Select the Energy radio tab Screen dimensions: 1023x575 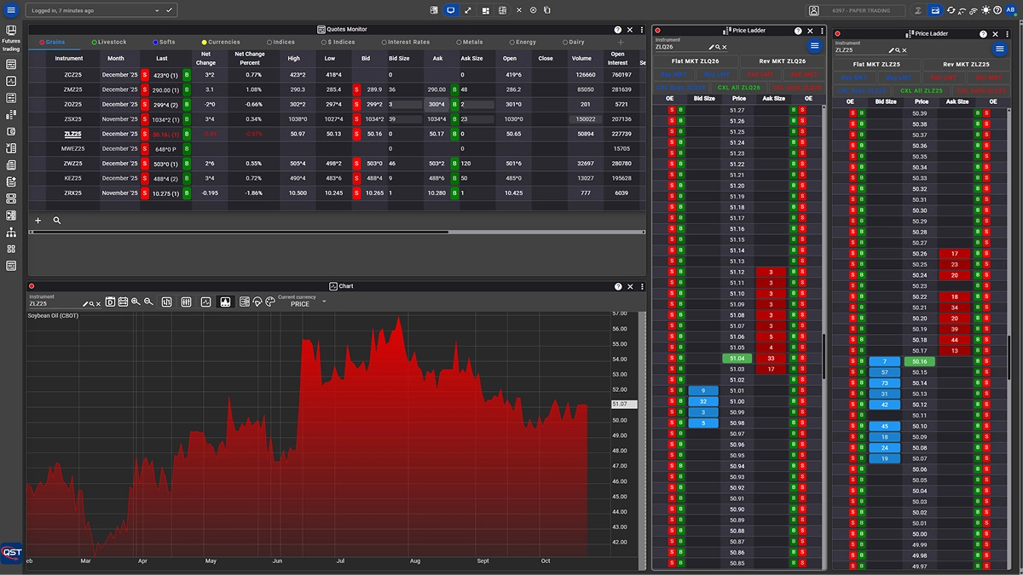coord(523,42)
